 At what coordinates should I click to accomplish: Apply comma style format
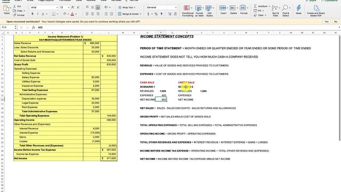[x=161, y=14]
